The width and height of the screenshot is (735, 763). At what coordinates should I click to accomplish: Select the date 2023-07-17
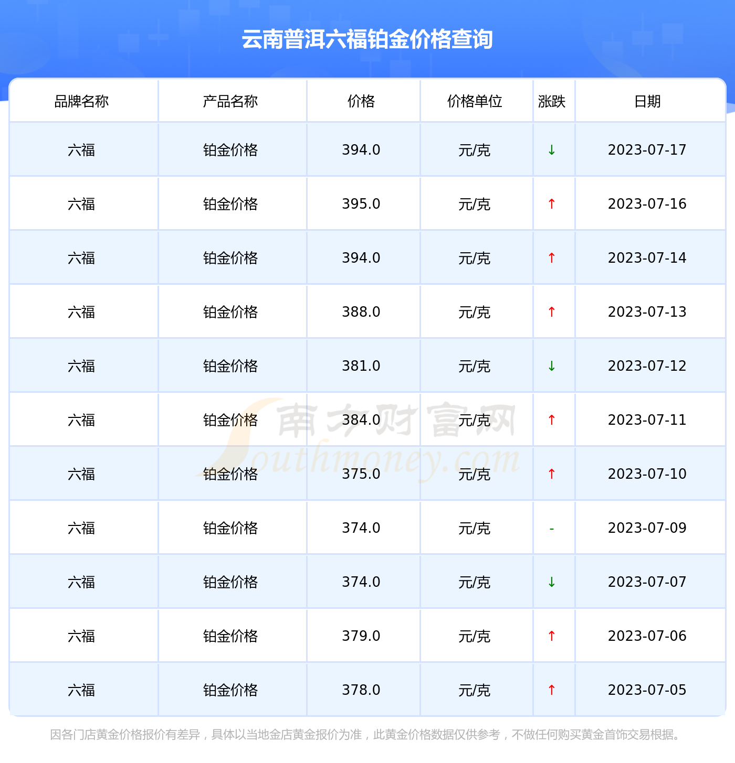point(647,150)
